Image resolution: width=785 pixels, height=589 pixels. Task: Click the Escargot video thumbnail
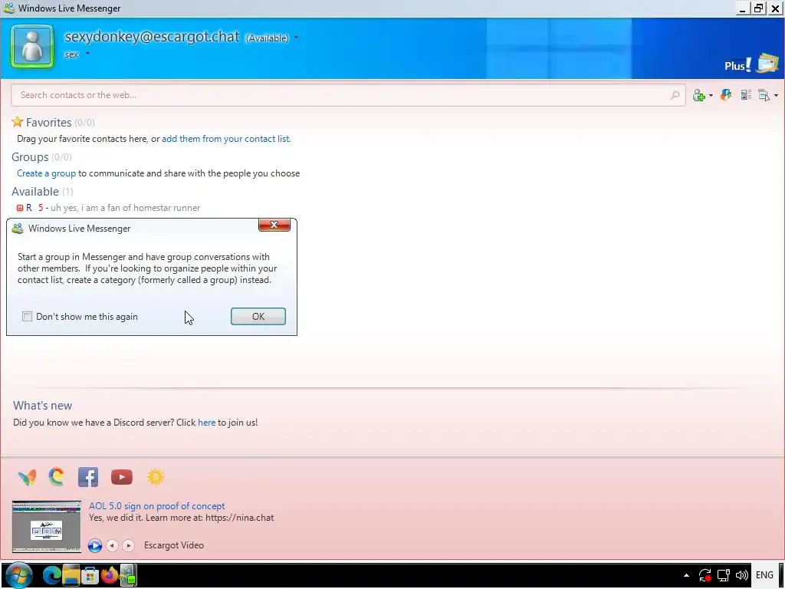[x=47, y=526]
